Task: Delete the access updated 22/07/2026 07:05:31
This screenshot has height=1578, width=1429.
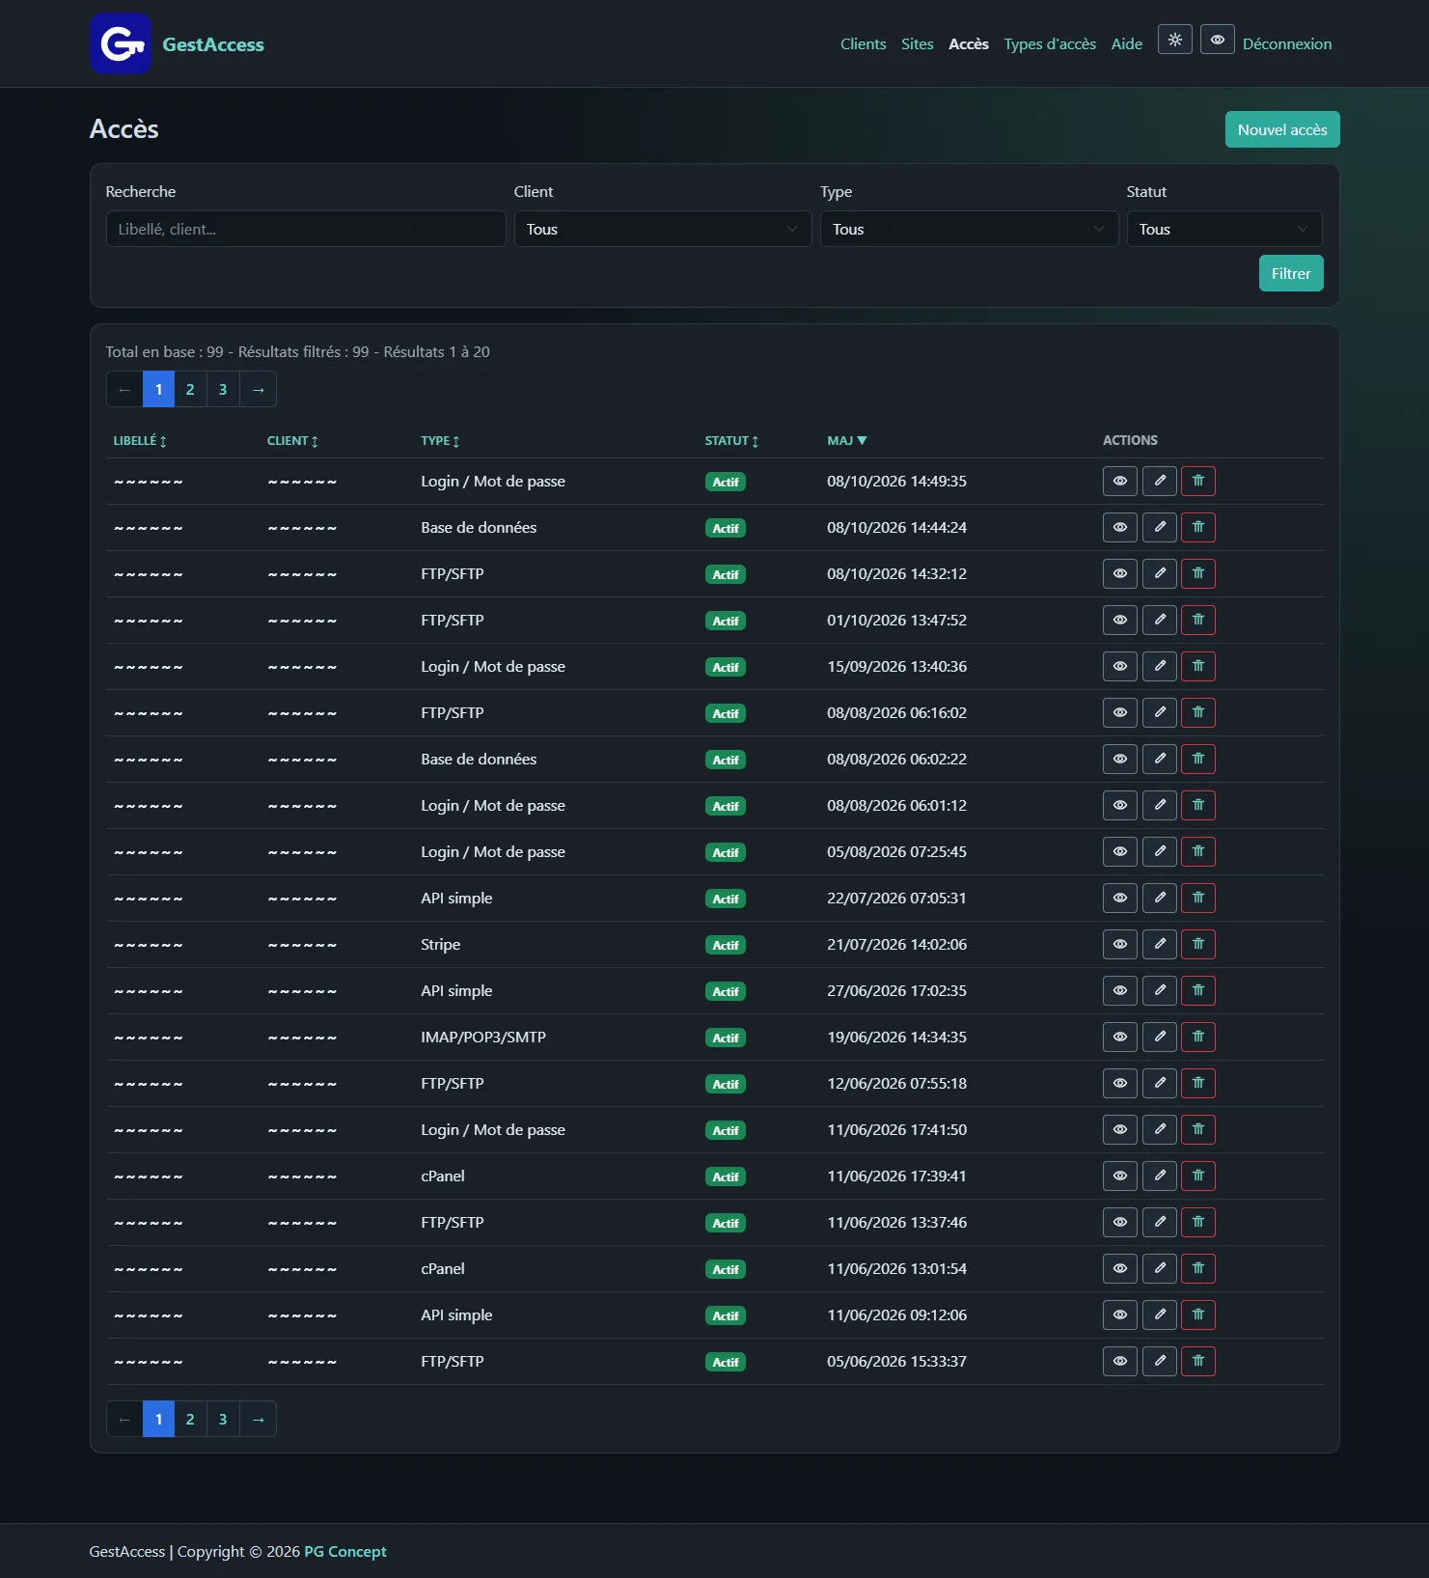Action: pyautogui.click(x=1197, y=898)
